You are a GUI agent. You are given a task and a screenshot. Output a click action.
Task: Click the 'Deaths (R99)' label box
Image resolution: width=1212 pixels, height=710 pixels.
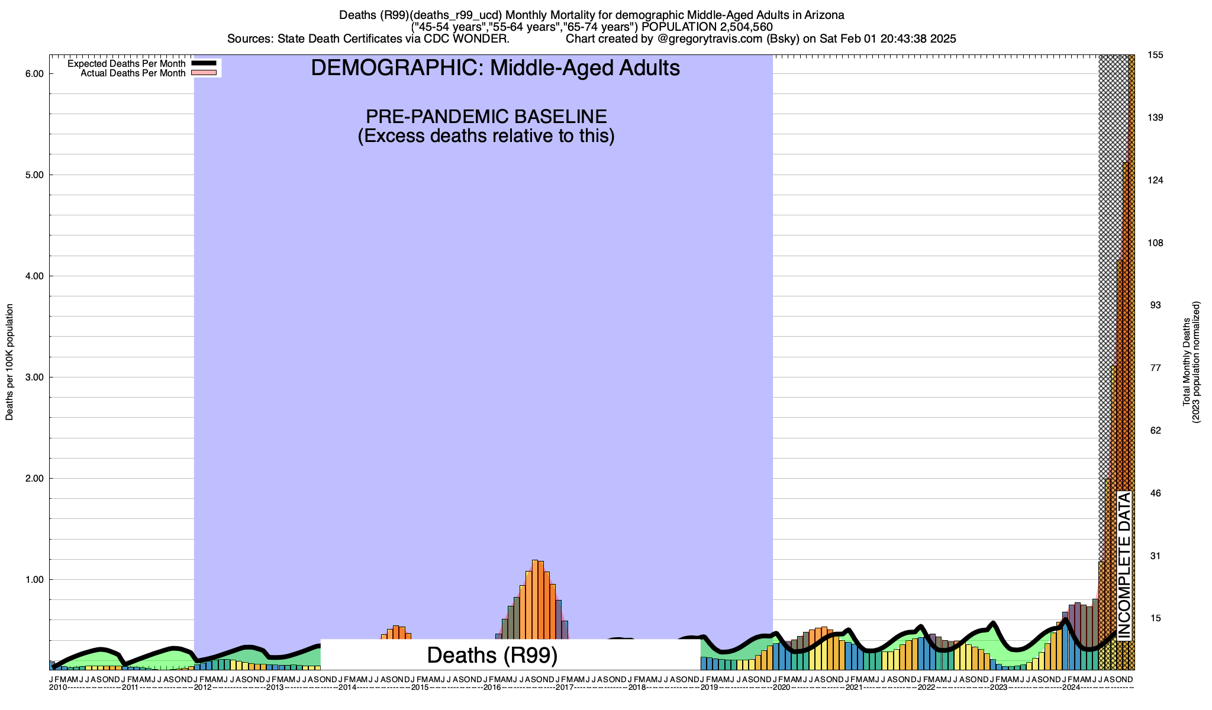(x=511, y=655)
